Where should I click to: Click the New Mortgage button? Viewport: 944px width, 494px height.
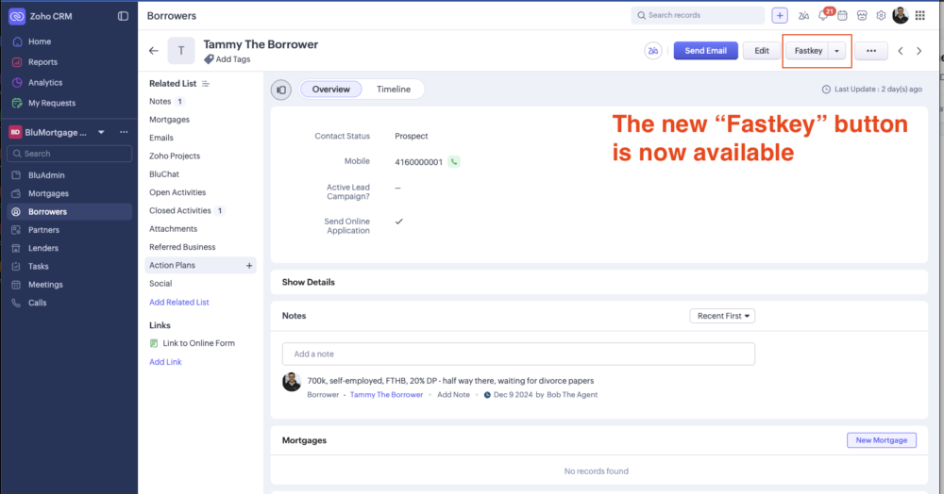point(882,440)
